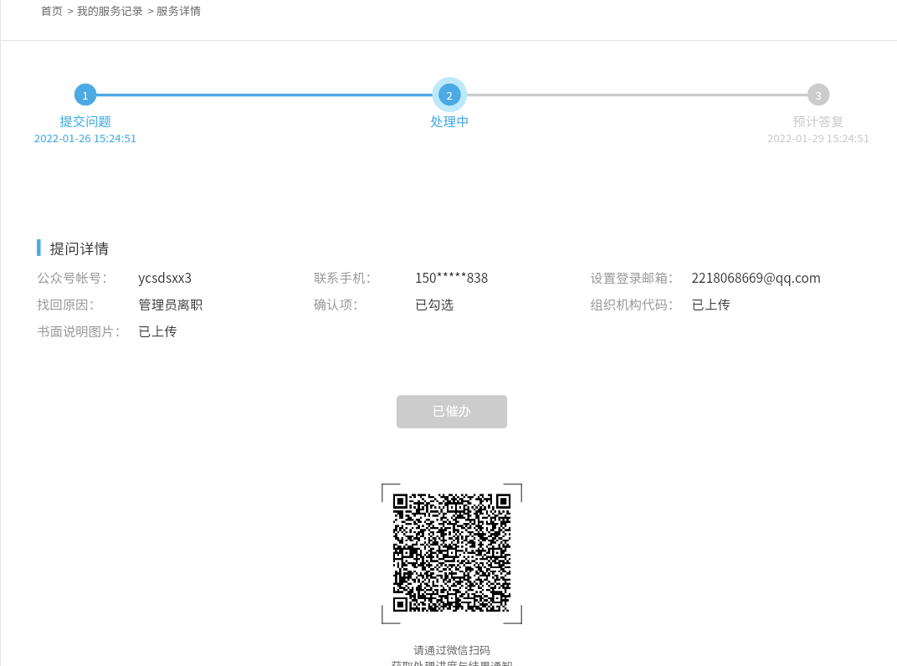897x666 pixels.
Task: Click 已上传 next to 组织机构代码
Action: tap(710, 305)
